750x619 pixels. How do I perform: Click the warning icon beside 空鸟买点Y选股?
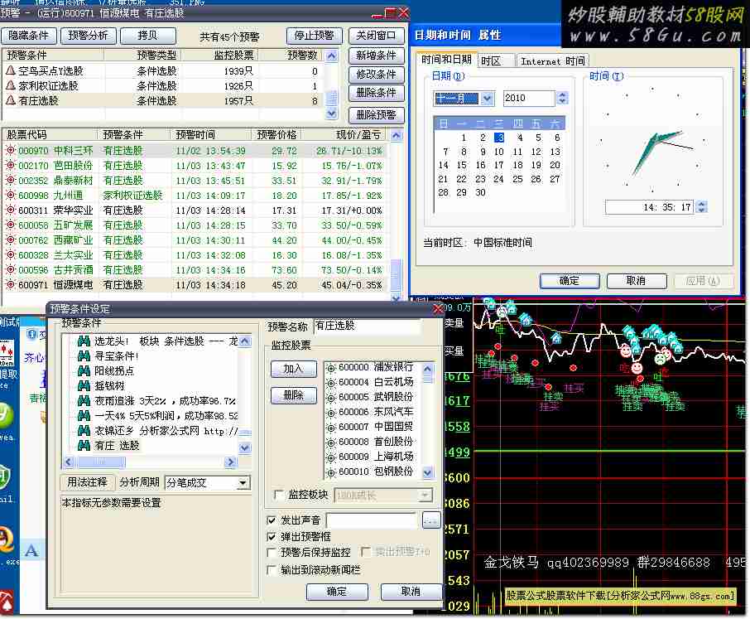pyautogui.click(x=11, y=71)
